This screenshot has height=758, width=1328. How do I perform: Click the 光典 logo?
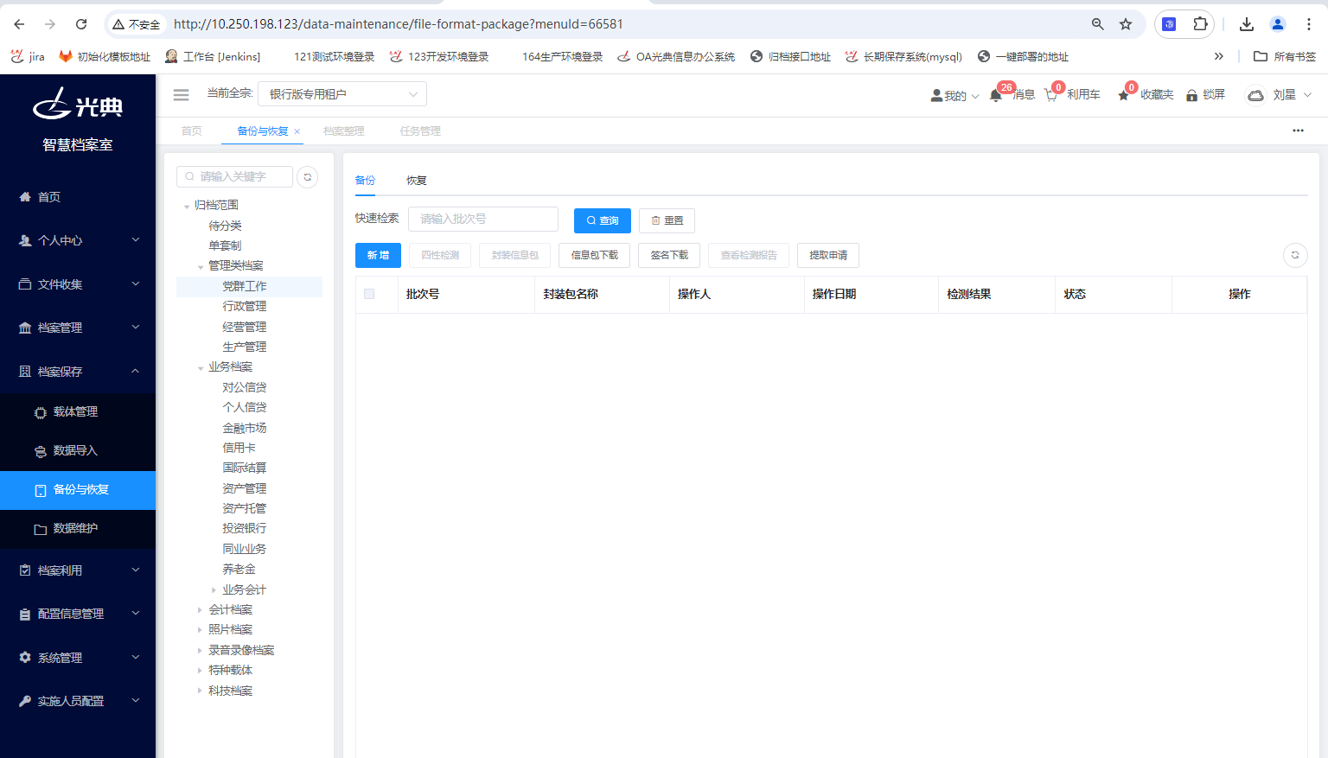click(x=78, y=104)
